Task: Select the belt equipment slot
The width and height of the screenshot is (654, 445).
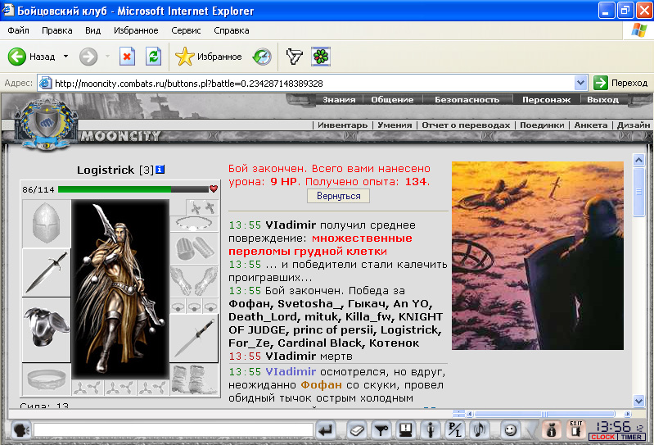Action: click(47, 379)
